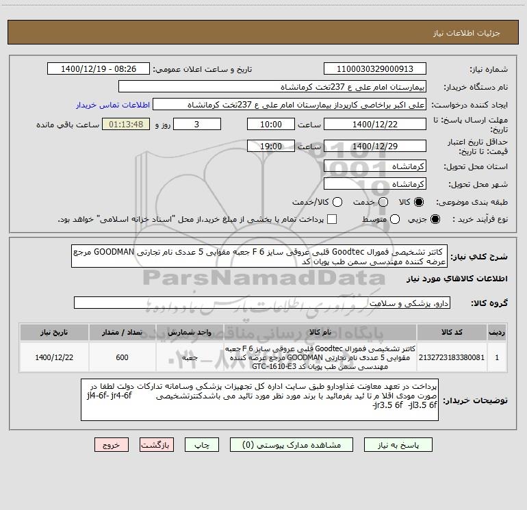Viewport: 527px width, 510px height.
Task: Click the چاپ print button
Action: pos(202,445)
